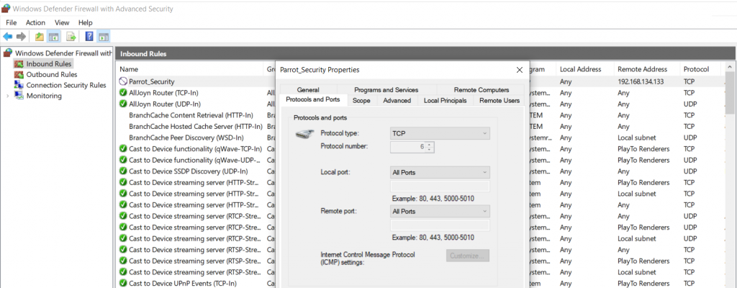737x288 pixels.
Task: Click the Export List toolbar icon
Action: coord(71,37)
